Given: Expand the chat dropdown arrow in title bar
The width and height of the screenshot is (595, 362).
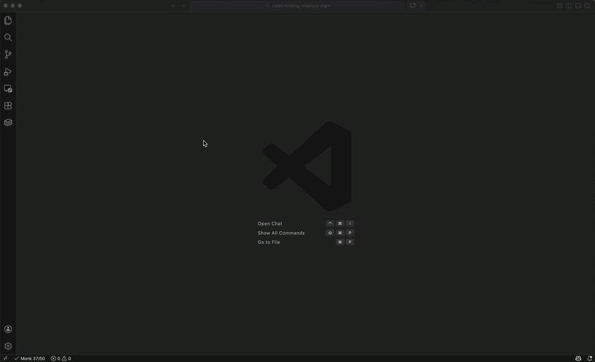Looking at the screenshot, I should point(421,6).
